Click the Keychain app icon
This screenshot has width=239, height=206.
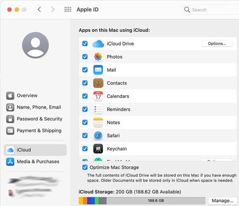pos(98,149)
